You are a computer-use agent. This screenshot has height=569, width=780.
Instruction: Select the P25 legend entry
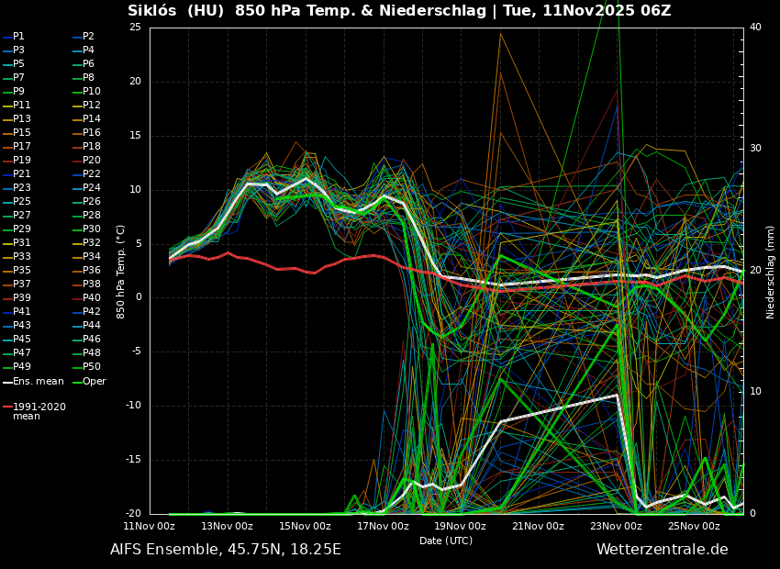22,202
